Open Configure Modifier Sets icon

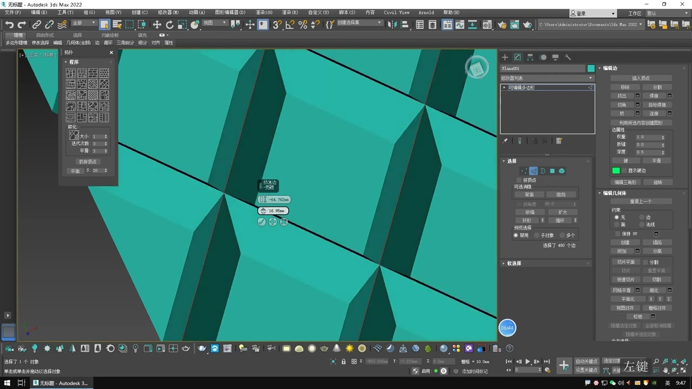[559, 141]
